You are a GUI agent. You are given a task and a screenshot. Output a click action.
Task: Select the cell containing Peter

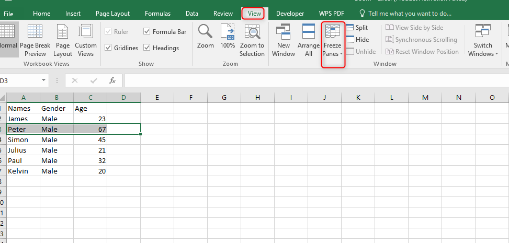(x=24, y=129)
